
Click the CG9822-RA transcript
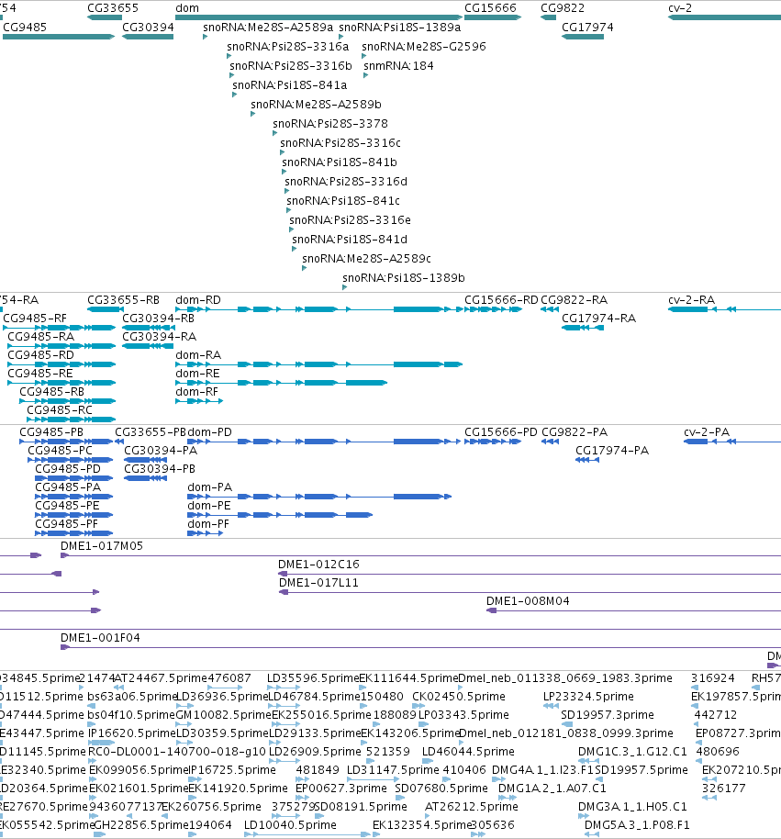(550, 309)
